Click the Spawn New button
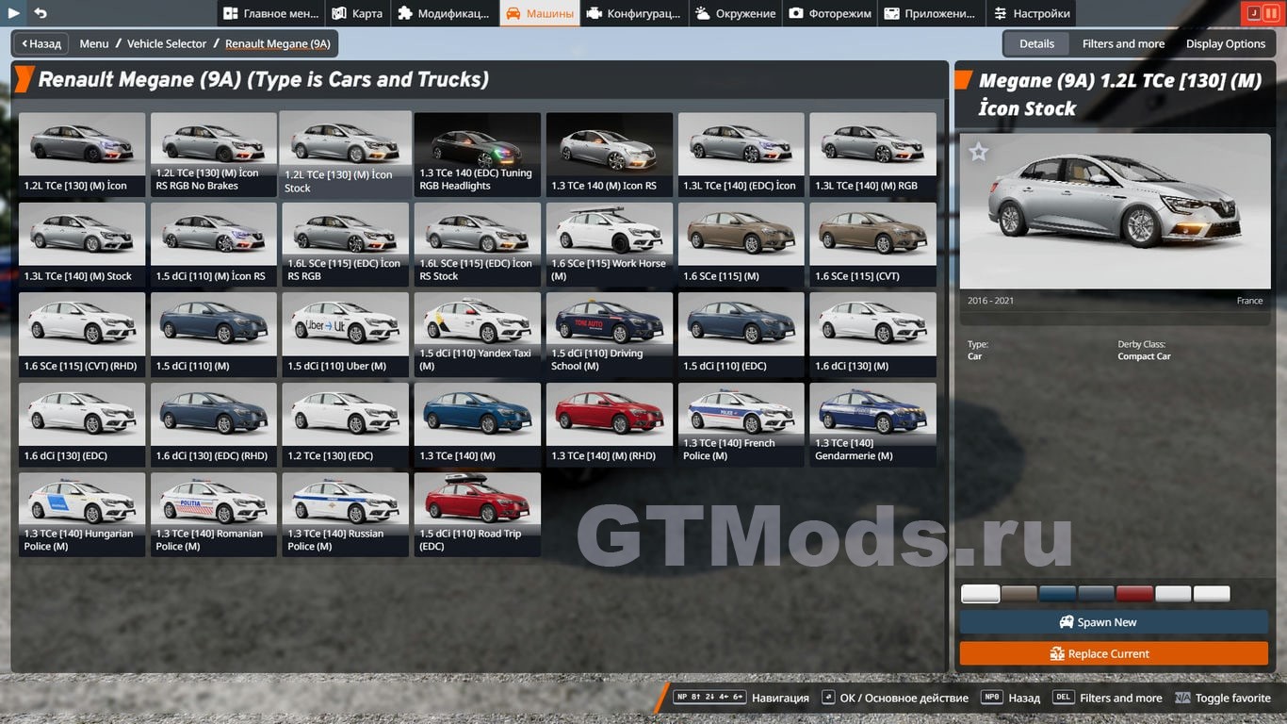Screen dimensions: 1287x724 coord(1114,622)
